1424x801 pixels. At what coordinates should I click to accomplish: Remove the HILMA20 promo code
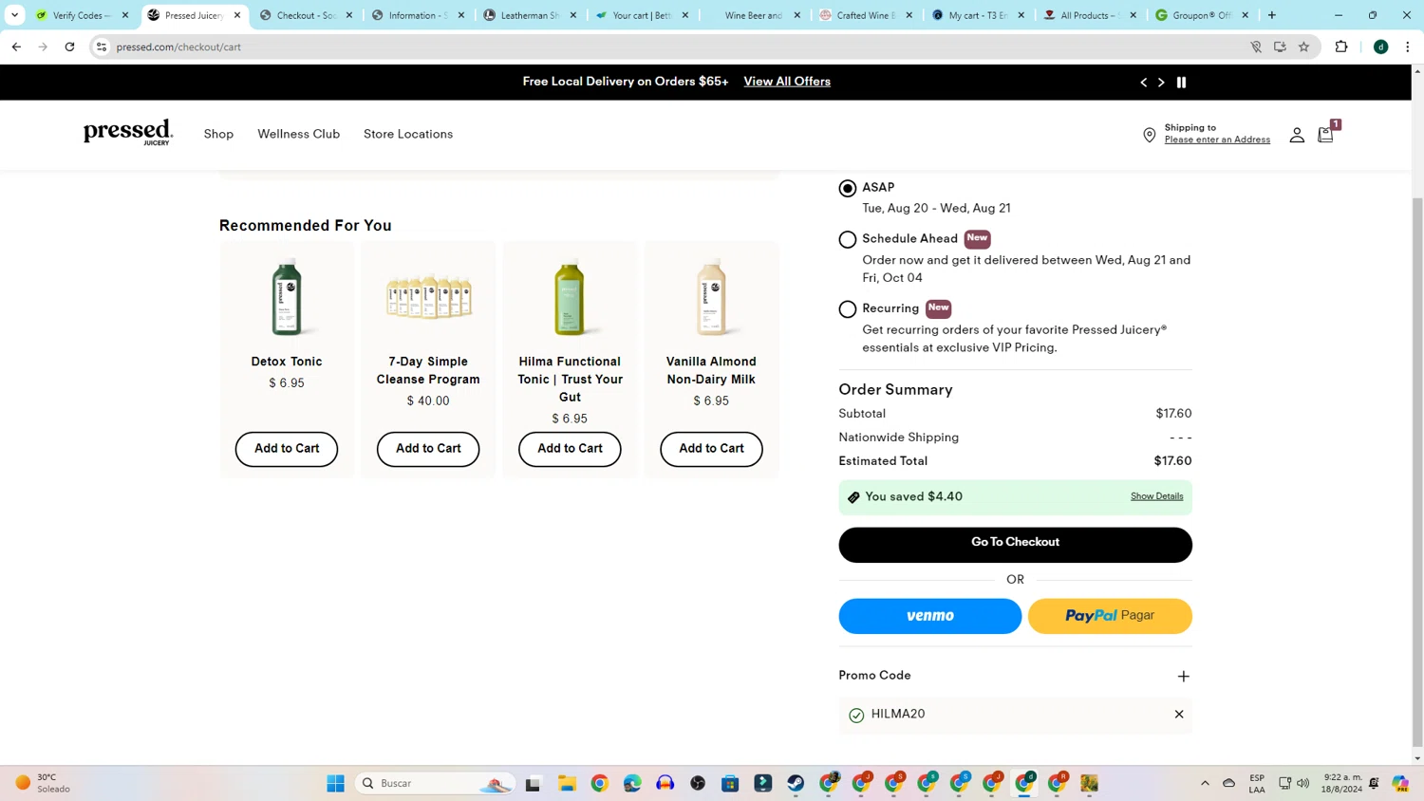pos(1179,715)
